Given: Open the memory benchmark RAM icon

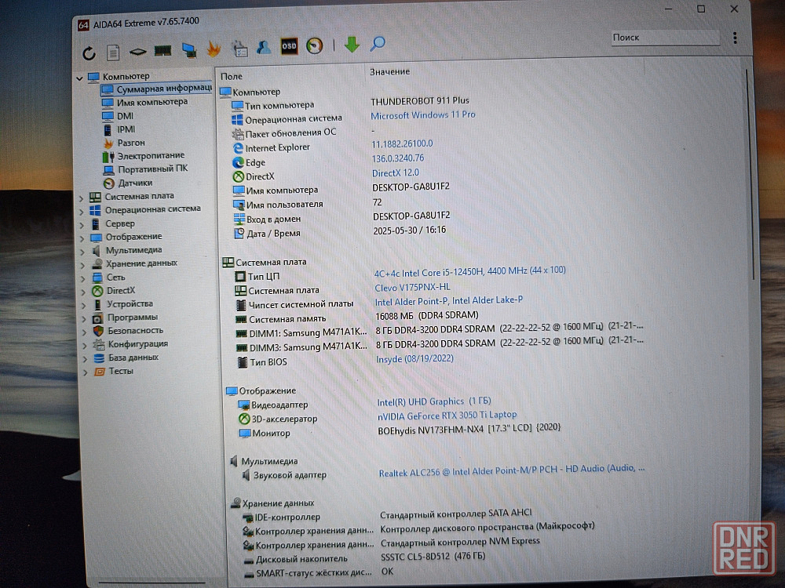Looking at the screenshot, I should (162, 51).
